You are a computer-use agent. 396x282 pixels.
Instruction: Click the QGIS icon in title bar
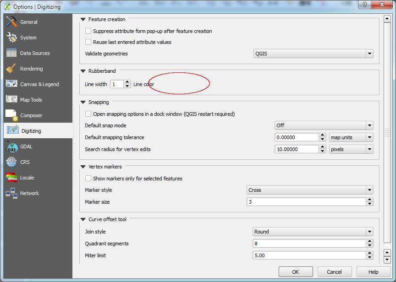tap(7, 6)
